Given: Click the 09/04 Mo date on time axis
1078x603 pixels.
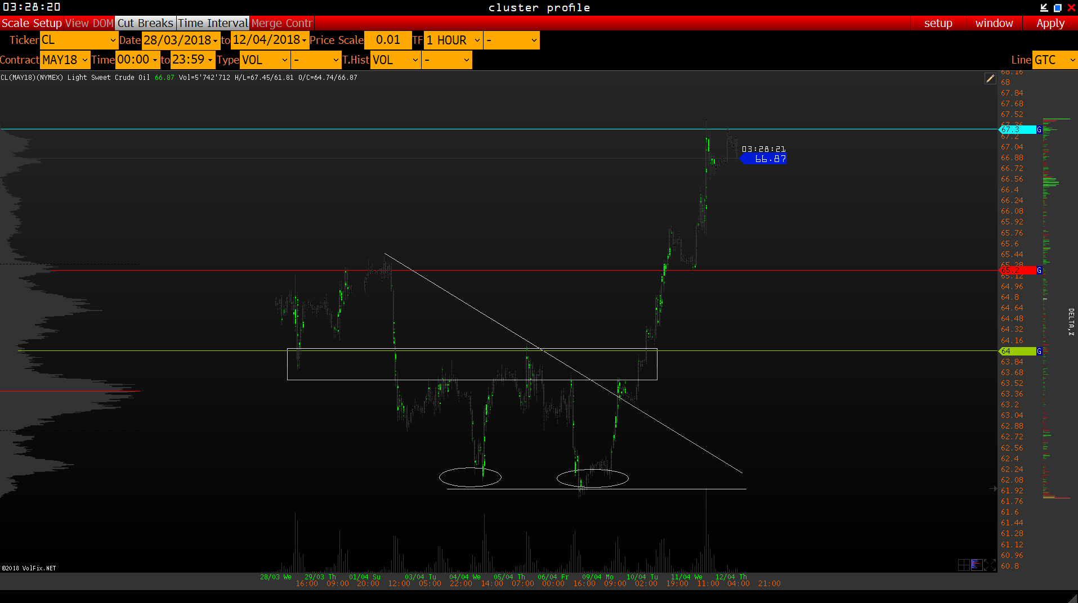Looking at the screenshot, I should pyautogui.click(x=598, y=577).
